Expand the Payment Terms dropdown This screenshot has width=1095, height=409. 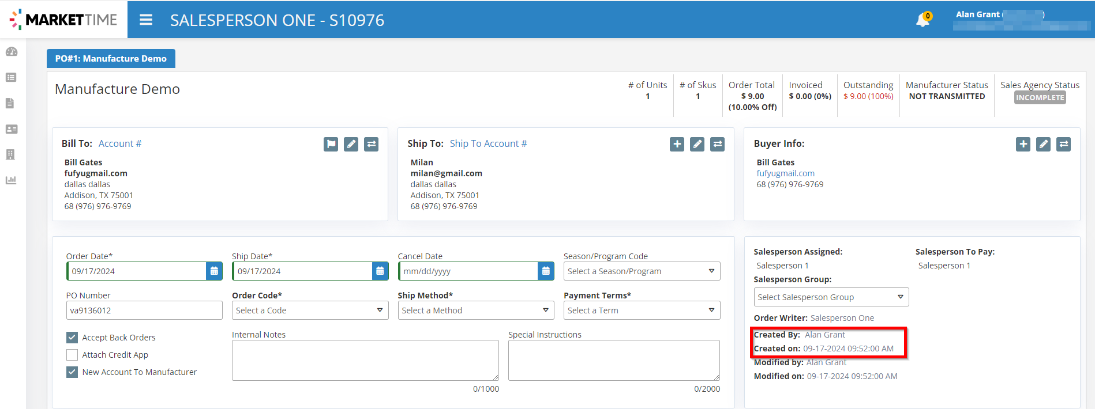[642, 310]
